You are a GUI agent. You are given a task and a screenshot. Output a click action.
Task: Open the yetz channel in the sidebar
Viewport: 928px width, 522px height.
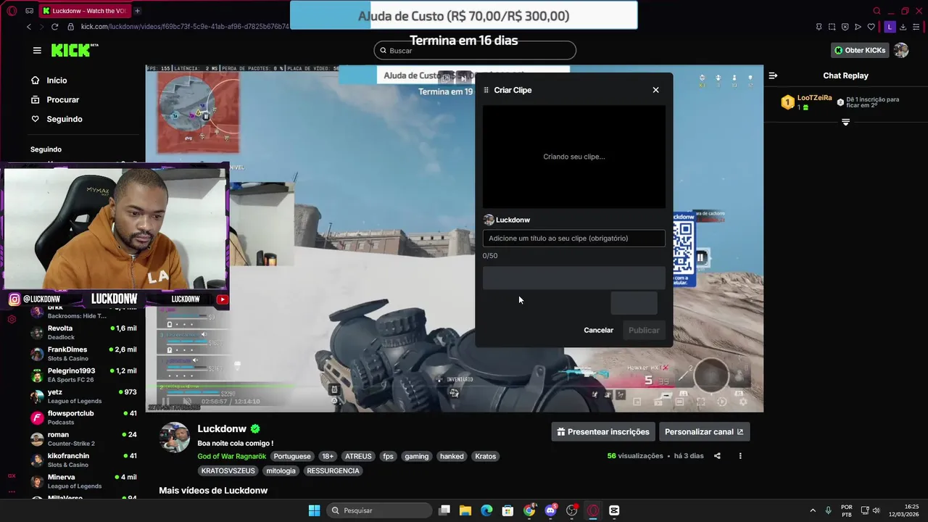point(83,396)
